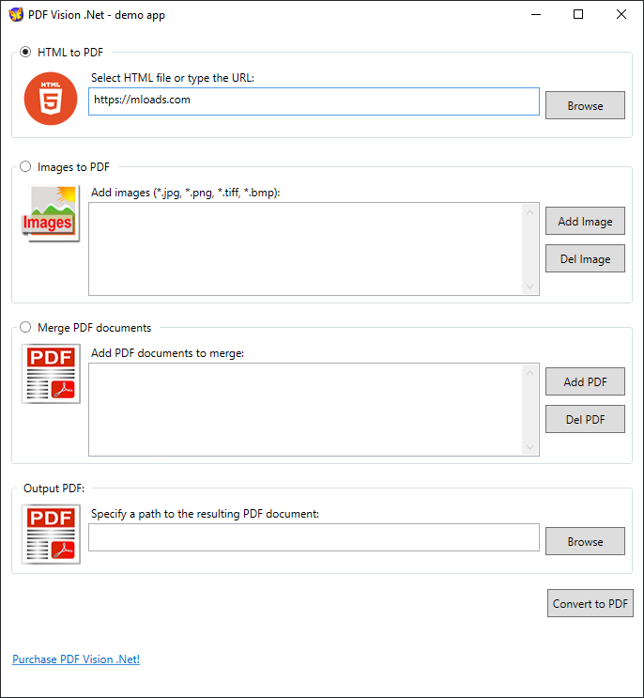644x698 pixels.
Task: Click the PDF icon beside Merge PDF documents
Action: [x=51, y=374]
